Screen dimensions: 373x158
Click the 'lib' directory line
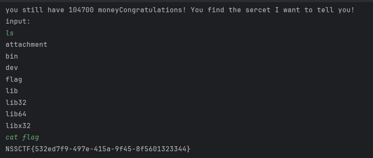12,91
